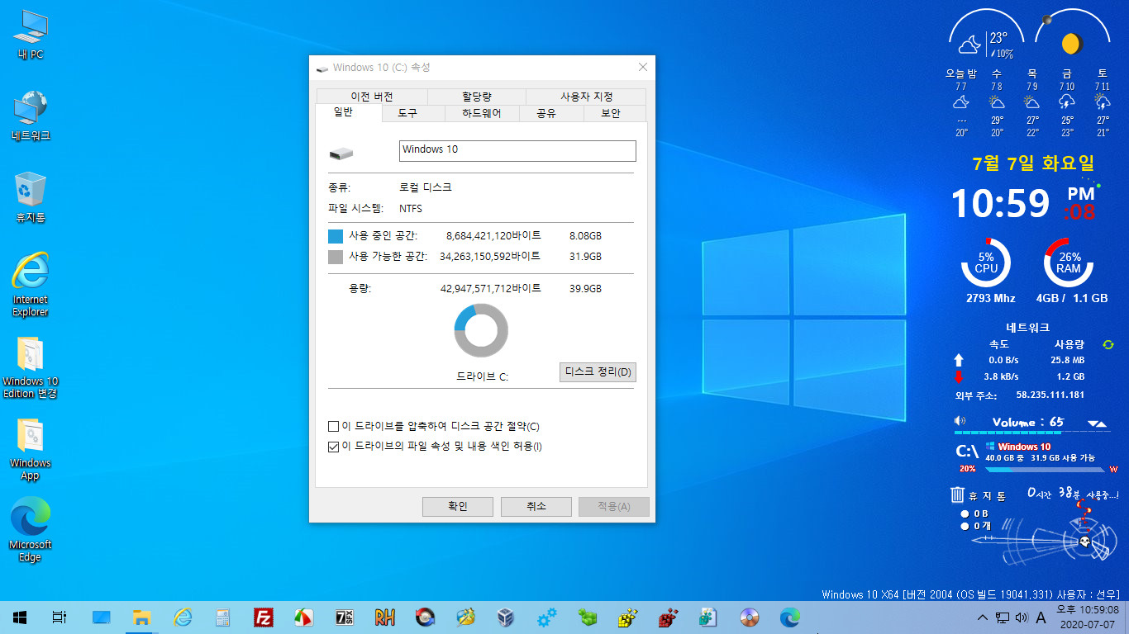Launch FileZilla from the taskbar

264,617
